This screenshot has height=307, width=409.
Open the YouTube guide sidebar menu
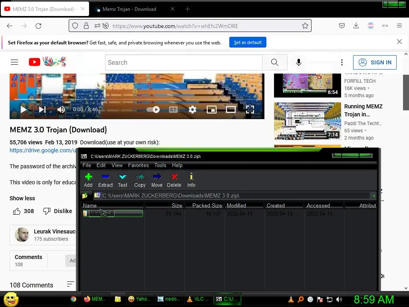pos(14,62)
